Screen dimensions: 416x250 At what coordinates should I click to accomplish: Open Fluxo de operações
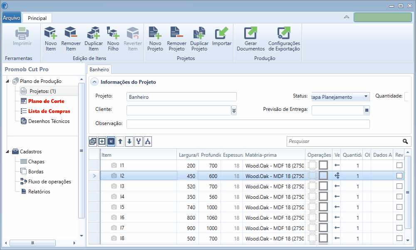[50, 182]
